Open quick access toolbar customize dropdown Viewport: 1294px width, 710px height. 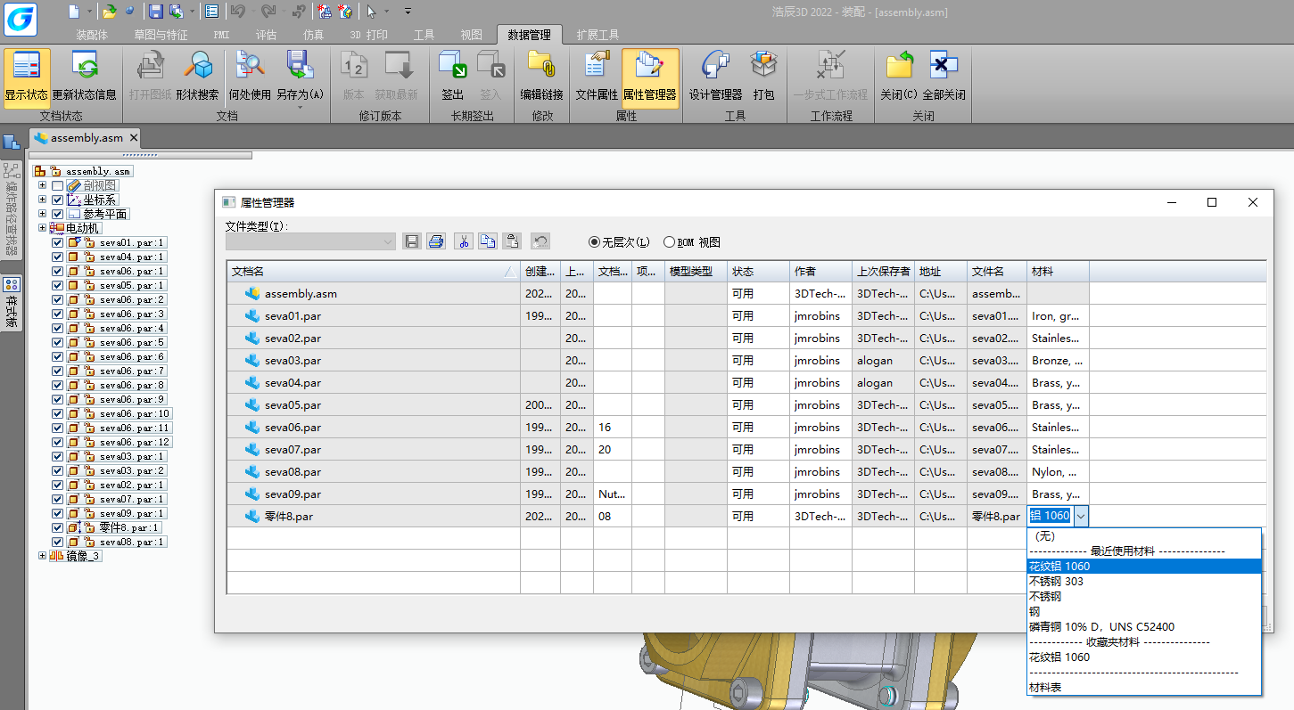[x=408, y=12]
